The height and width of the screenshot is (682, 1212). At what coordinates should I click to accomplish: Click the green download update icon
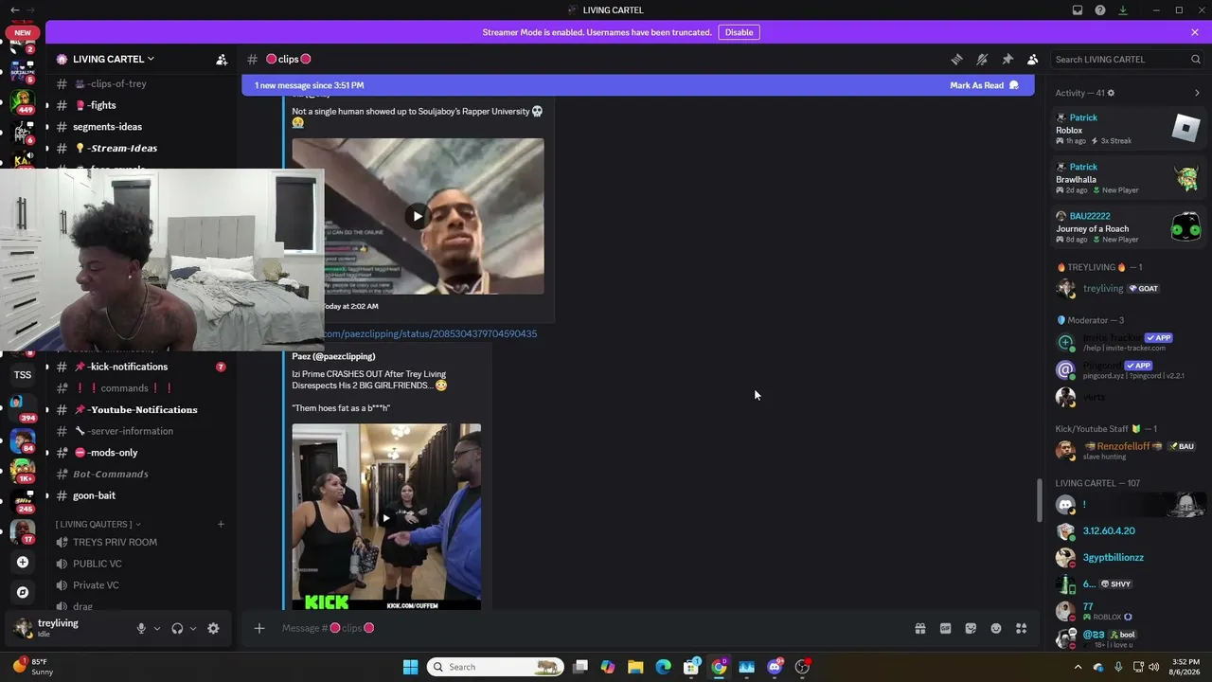coord(1123,10)
